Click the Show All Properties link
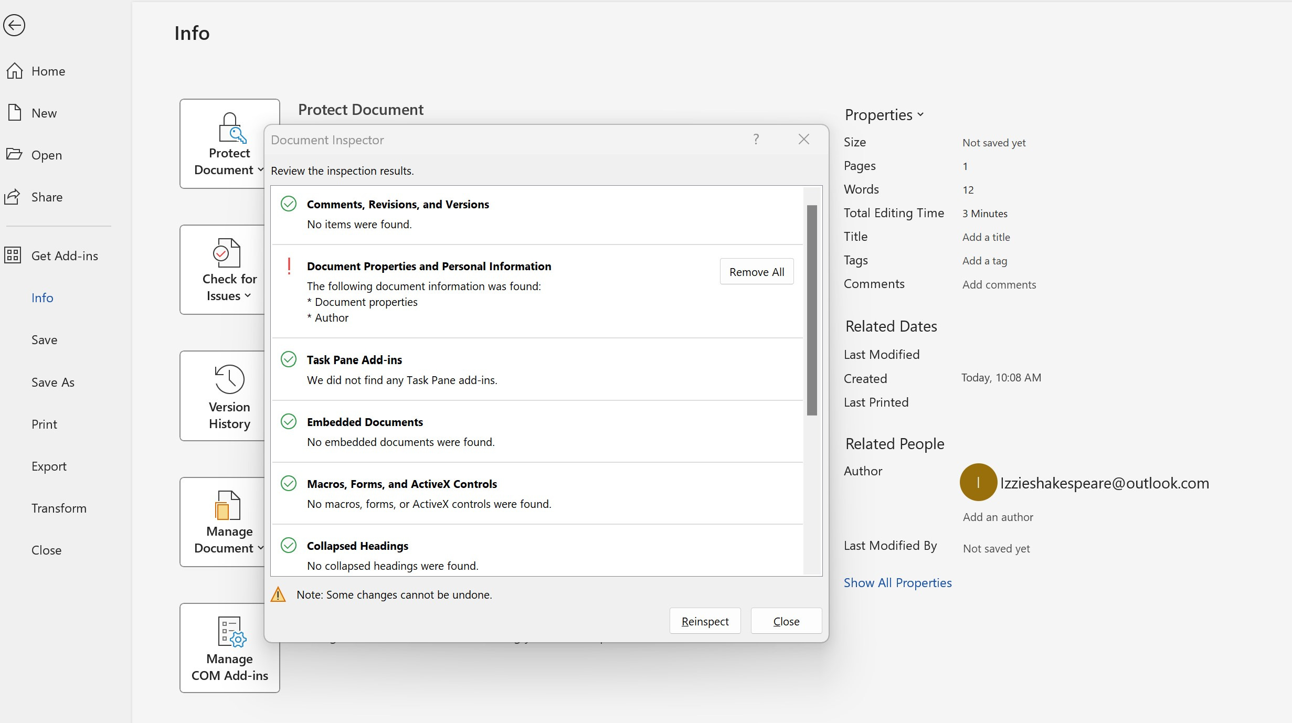1292x723 pixels. (x=897, y=583)
